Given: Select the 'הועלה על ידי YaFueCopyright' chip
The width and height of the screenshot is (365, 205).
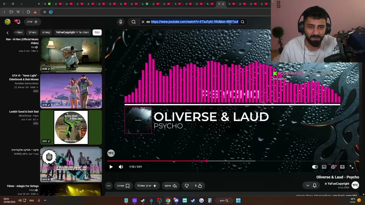Looking at the screenshot, I should point(72,32).
